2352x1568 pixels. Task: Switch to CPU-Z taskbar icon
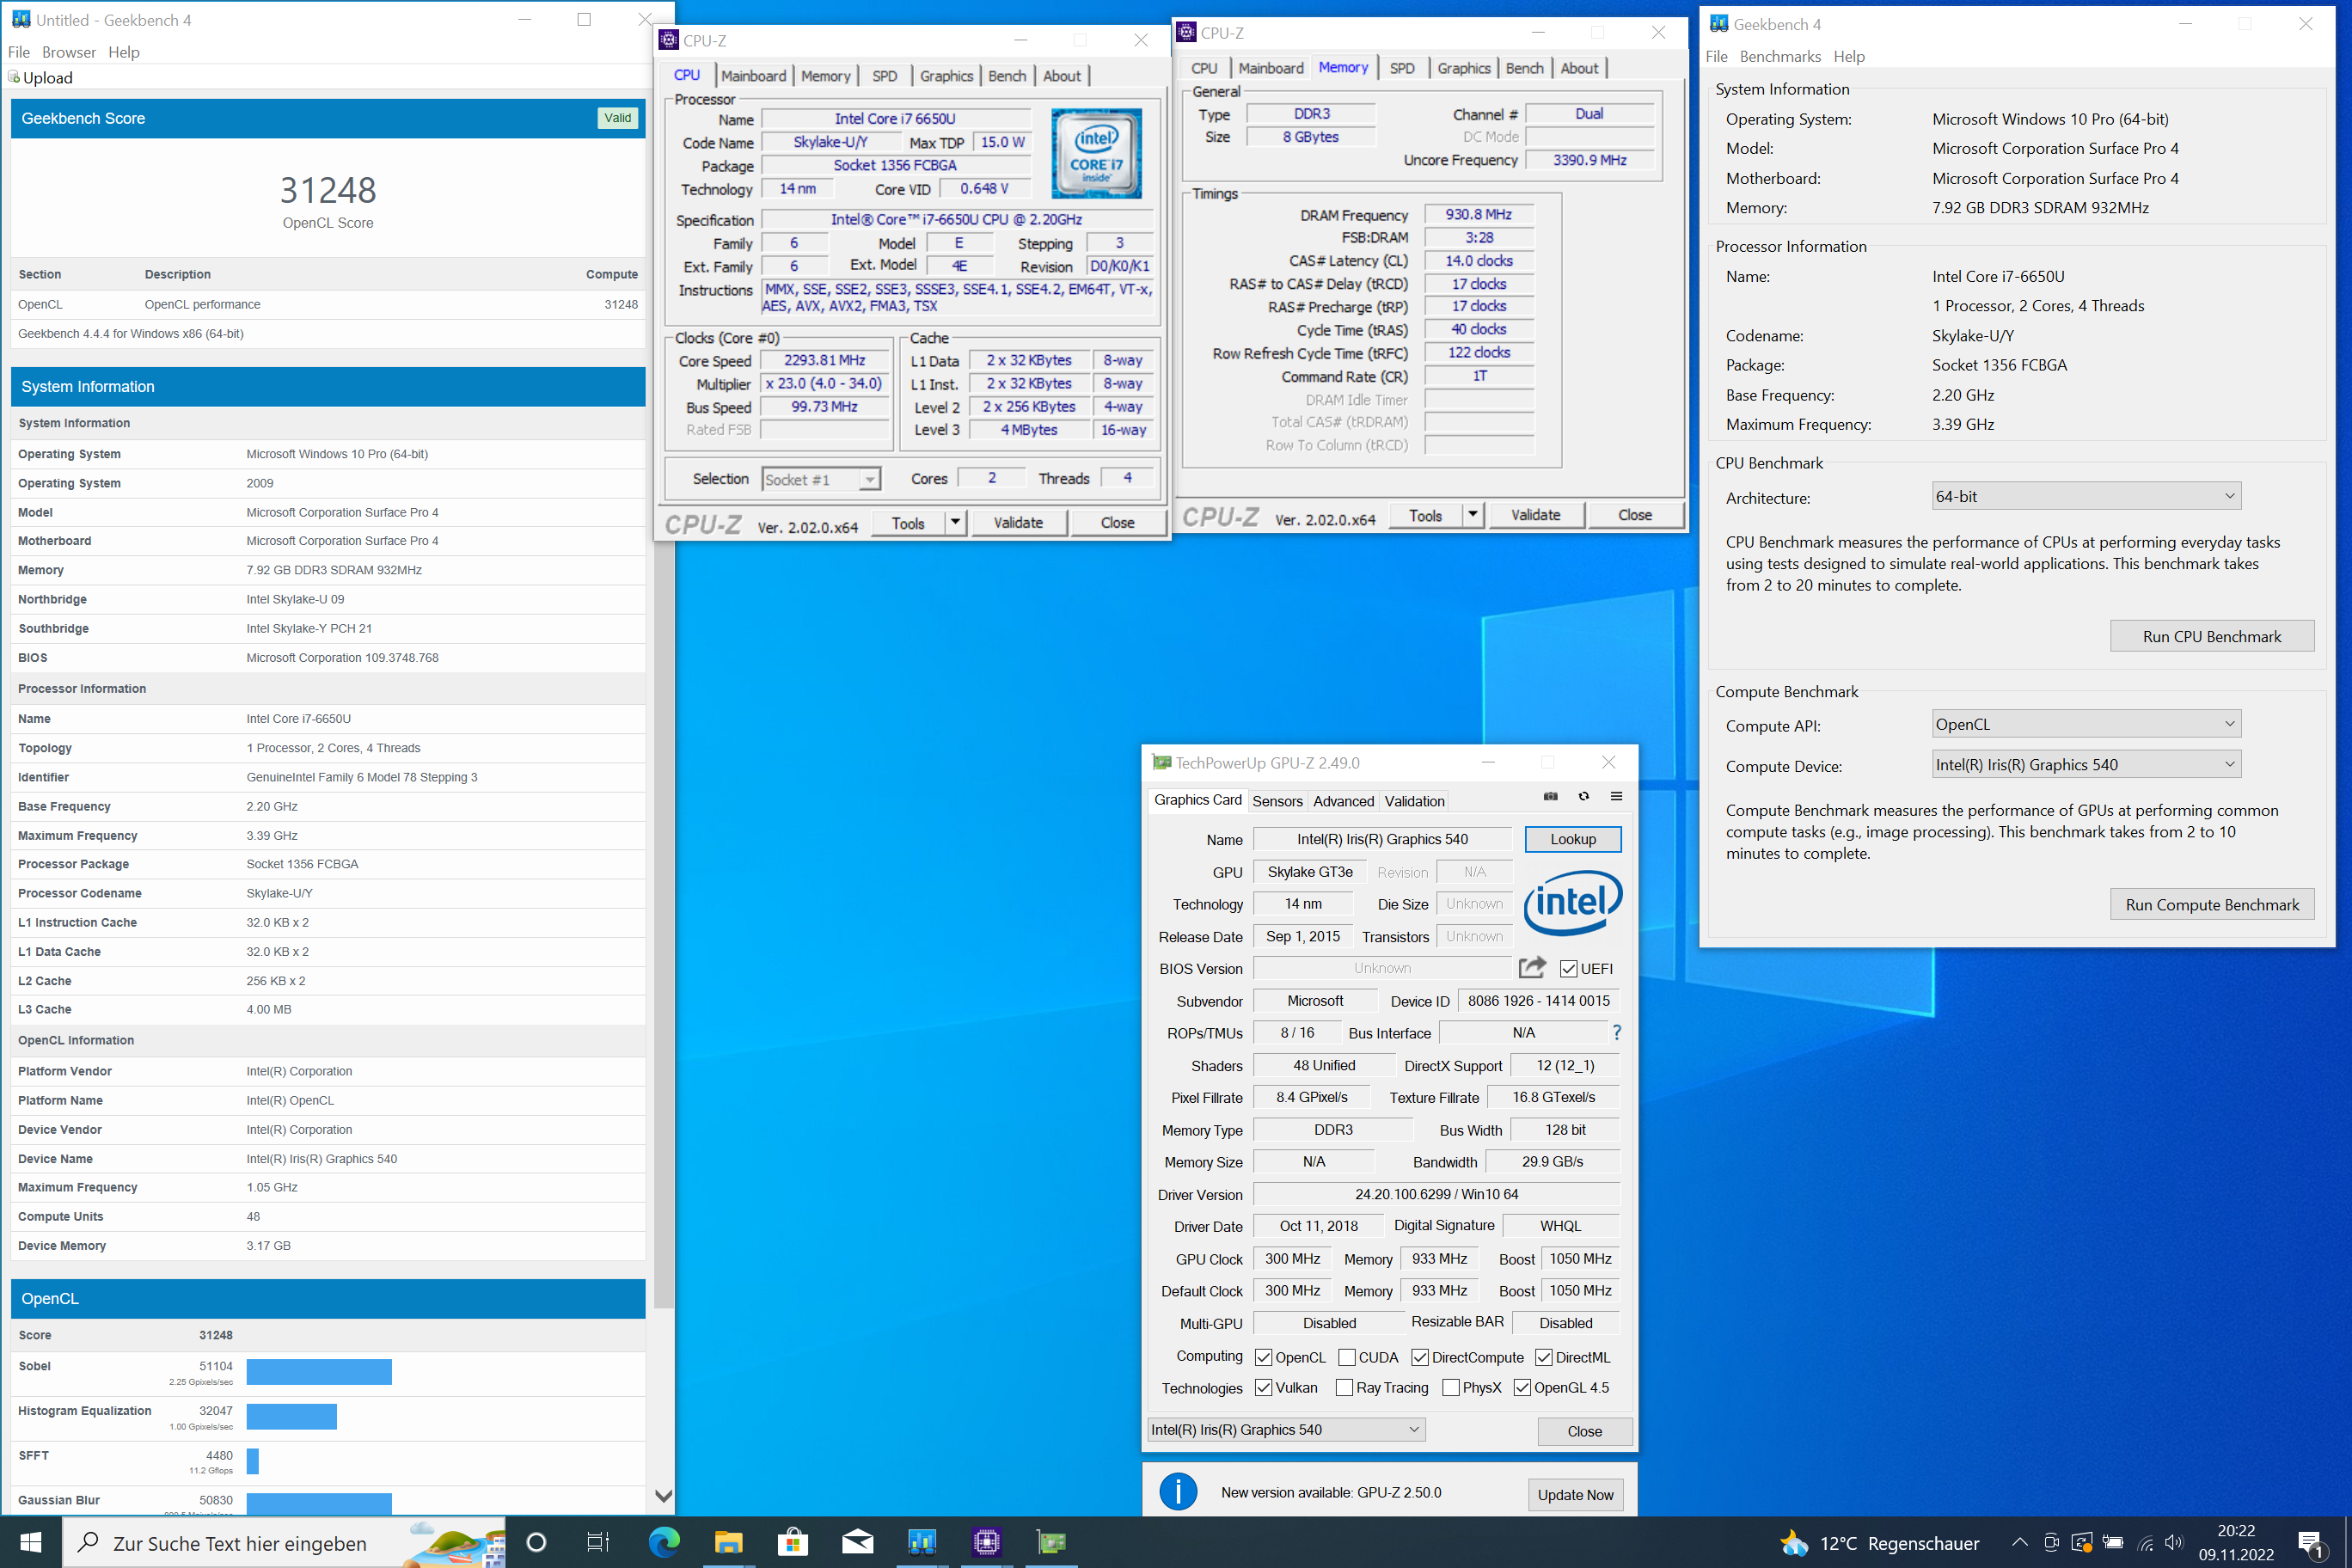tap(986, 1542)
